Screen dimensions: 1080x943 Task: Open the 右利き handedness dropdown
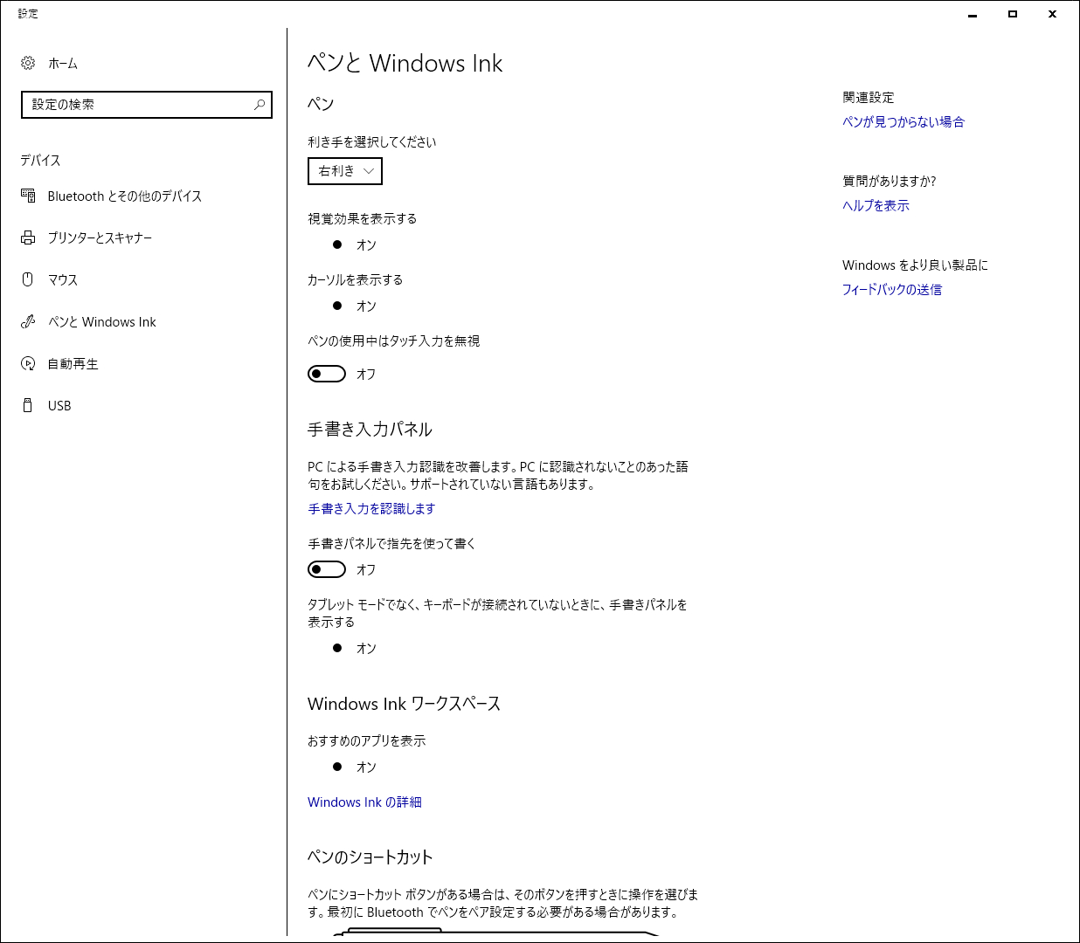[x=345, y=171]
